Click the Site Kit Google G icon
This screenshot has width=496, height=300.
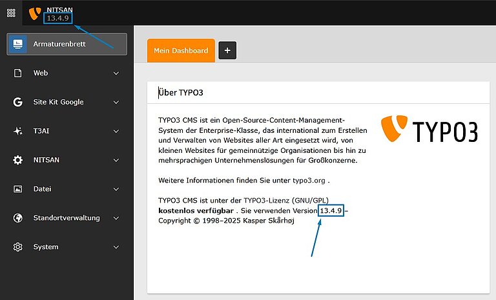click(17, 102)
